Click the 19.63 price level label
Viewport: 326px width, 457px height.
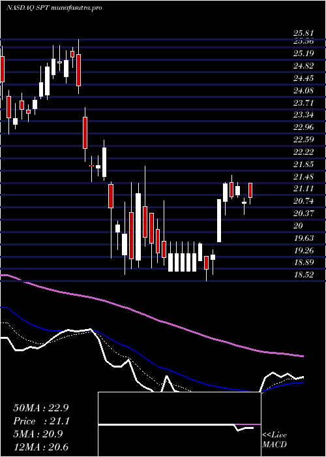point(303,238)
